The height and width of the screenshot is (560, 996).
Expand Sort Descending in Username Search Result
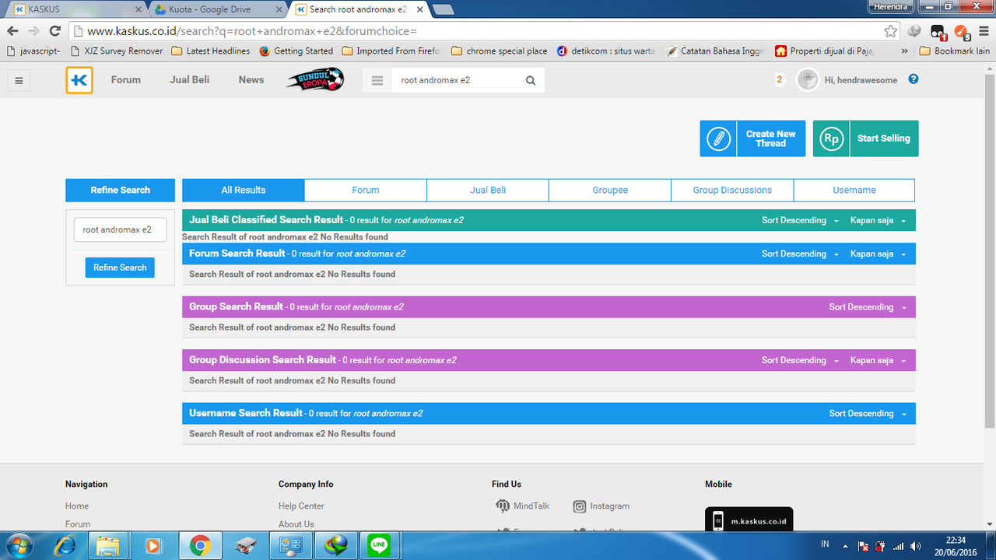pos(868,414)
